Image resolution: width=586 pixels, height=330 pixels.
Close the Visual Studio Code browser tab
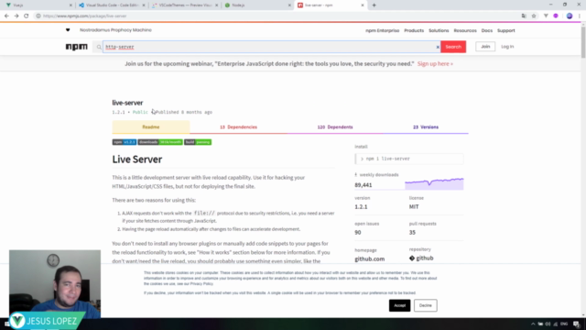144,5
